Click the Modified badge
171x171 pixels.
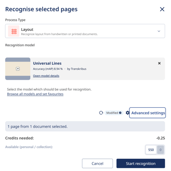click(114, 113)
